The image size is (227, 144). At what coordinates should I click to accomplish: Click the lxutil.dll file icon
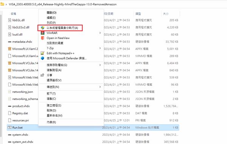(x=9, y=34)
